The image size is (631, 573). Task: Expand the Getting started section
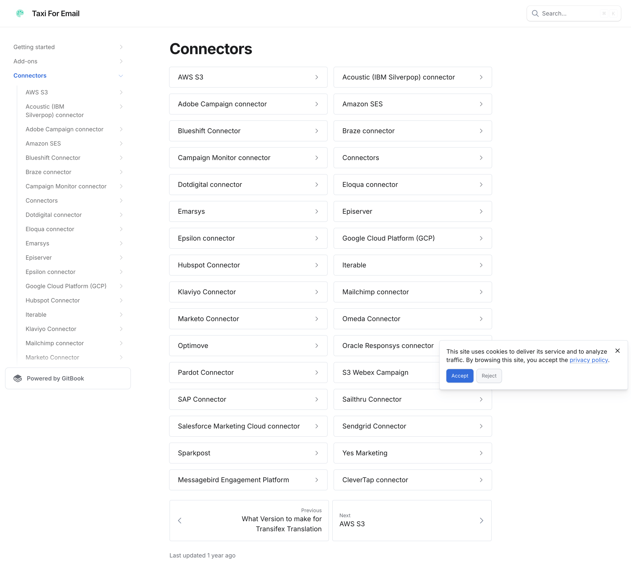point(121,47)
